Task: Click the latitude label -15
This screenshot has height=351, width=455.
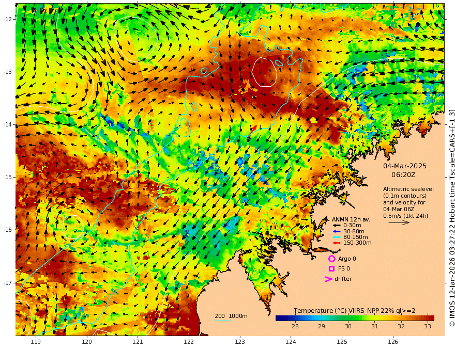Action: 8,177
